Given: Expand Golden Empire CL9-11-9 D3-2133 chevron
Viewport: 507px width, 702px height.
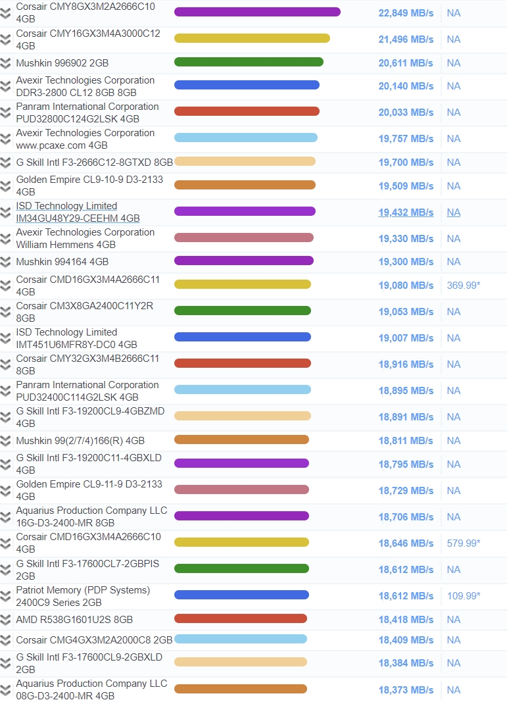Looking at the screenshot, I should point(5,491).
